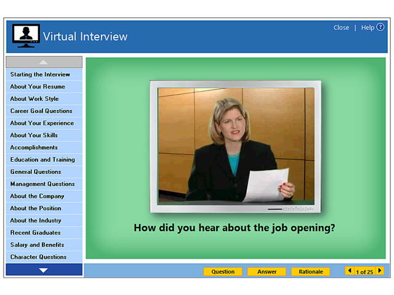394x295 pixels.
Task: Choose the Career Goal Questions topic
Action: [41, 111]
